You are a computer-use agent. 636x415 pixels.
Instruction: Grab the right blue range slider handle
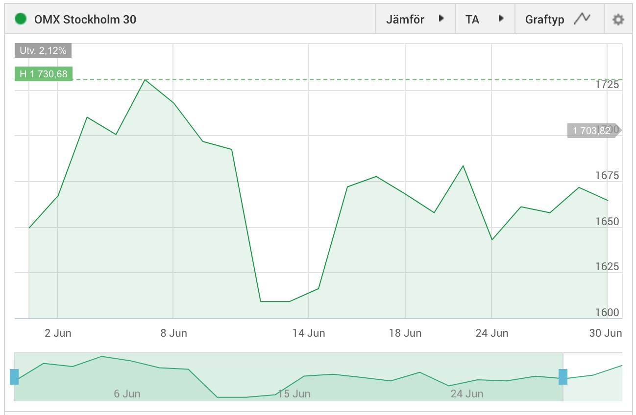click(563, 377)
